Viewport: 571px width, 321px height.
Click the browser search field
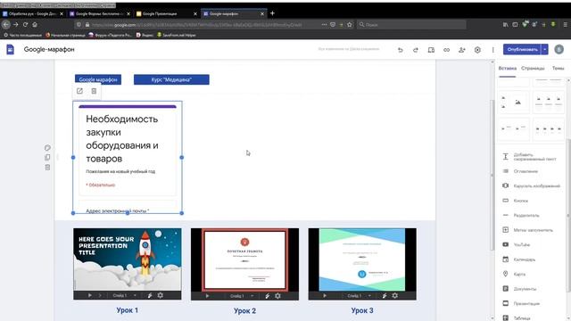411,25
